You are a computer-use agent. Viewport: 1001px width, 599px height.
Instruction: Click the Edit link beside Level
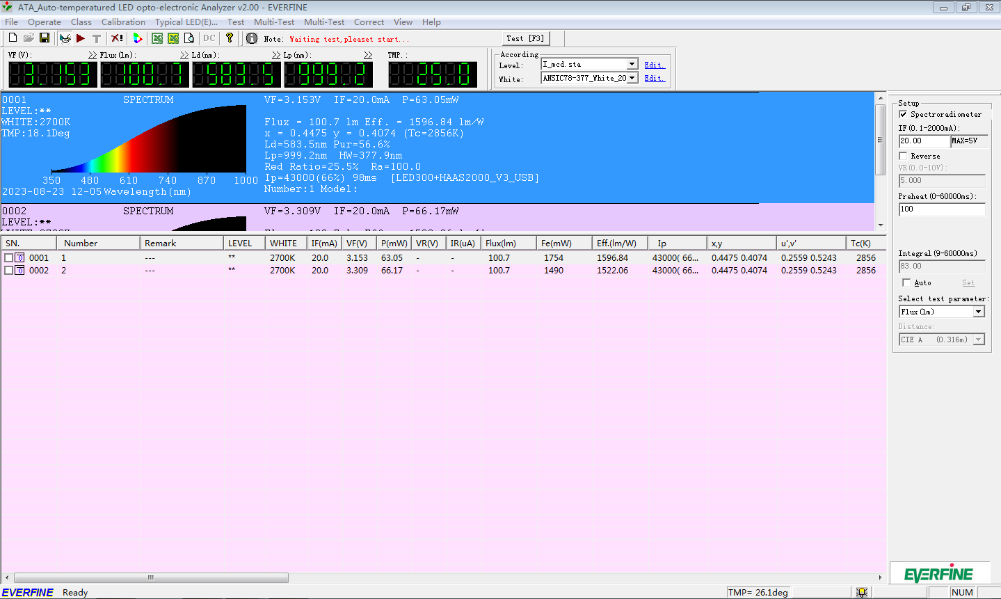pyautogui.click(x=654, y=65)
